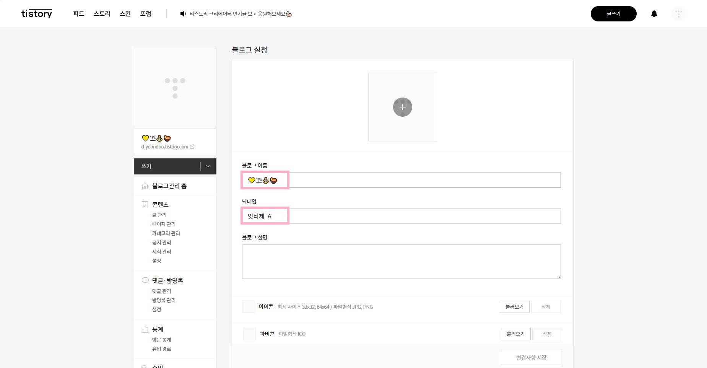Open 설정 under 콘텐츠
This screenshot has width=707, height=368.
(156, 261)
